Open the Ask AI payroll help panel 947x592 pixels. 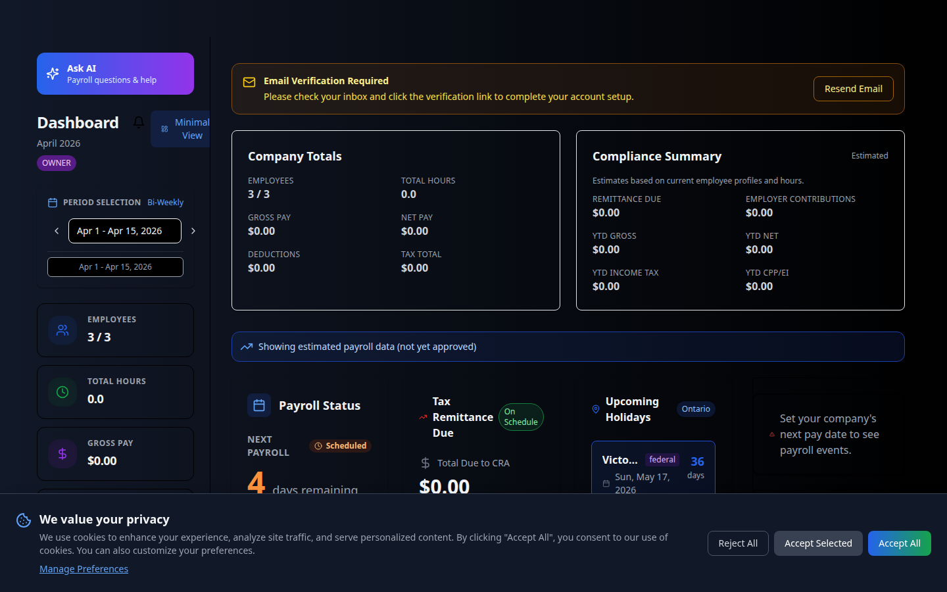pyautogui.click(x=115, y=74)
